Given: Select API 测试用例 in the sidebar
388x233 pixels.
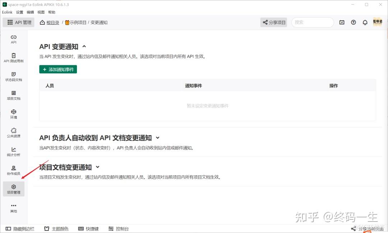Looking at the screenshot, I should click(x=13, y=58).
